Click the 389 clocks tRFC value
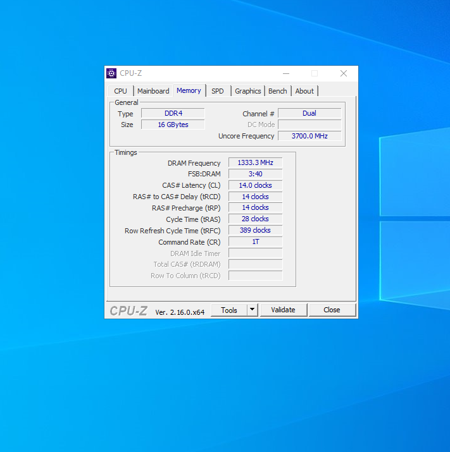Image resolution: width=450 pixels, height=452 pixels. point(256,230)
